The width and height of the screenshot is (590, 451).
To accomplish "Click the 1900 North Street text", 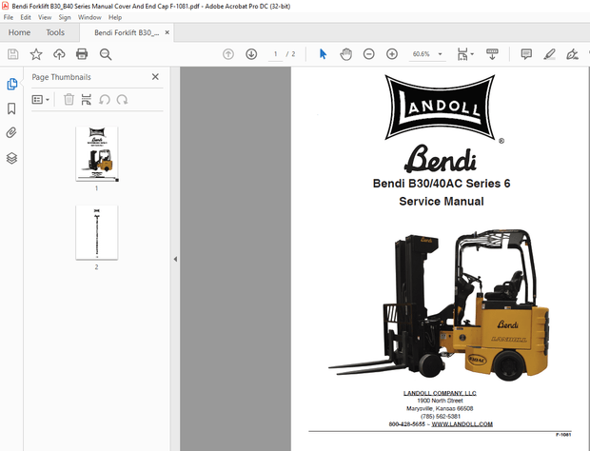I will (x=440, y=401).
